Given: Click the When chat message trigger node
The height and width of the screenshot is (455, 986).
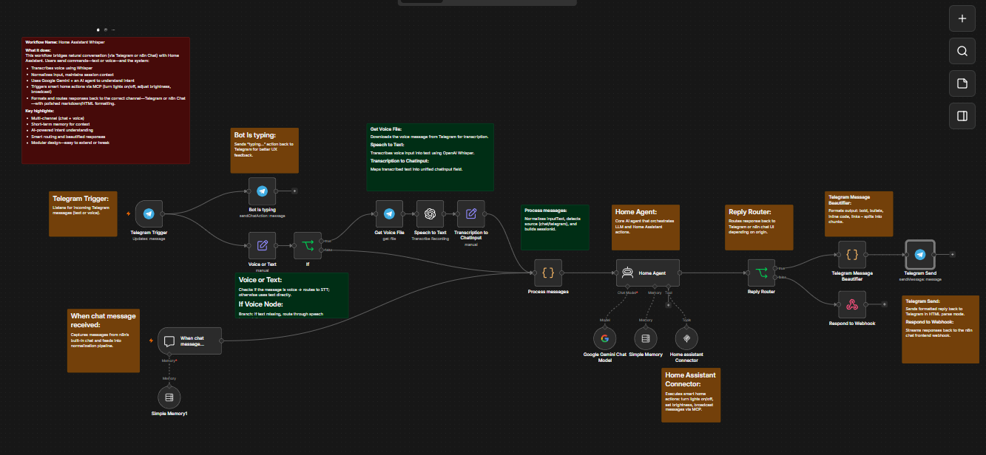Looking at the screenshot, I should (x=190, y=341).
